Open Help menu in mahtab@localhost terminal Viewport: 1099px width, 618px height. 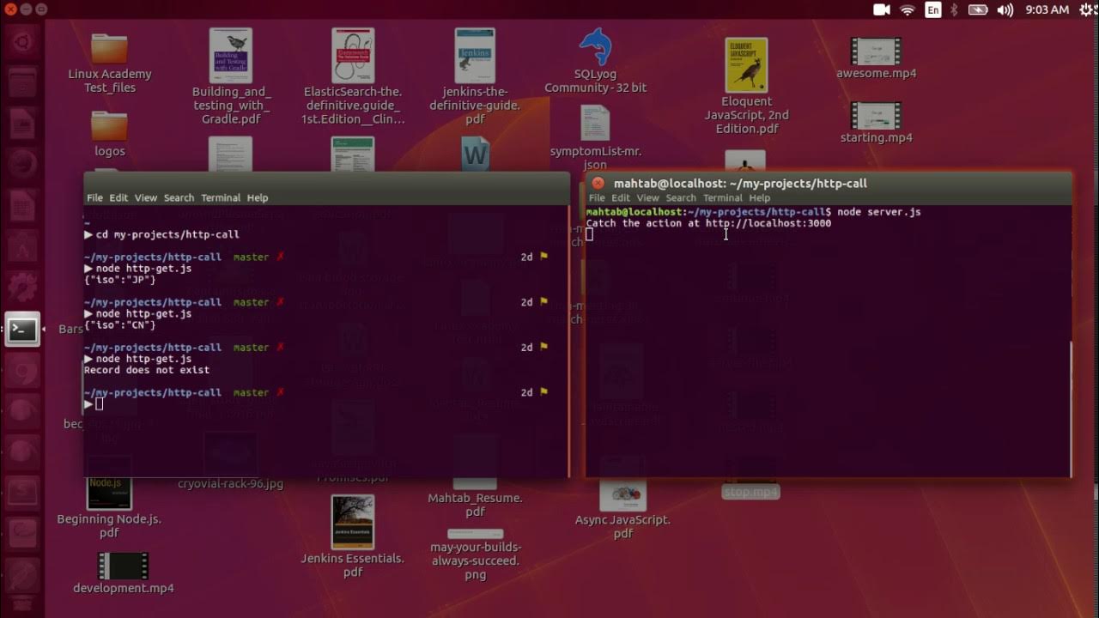click(760, 197)
